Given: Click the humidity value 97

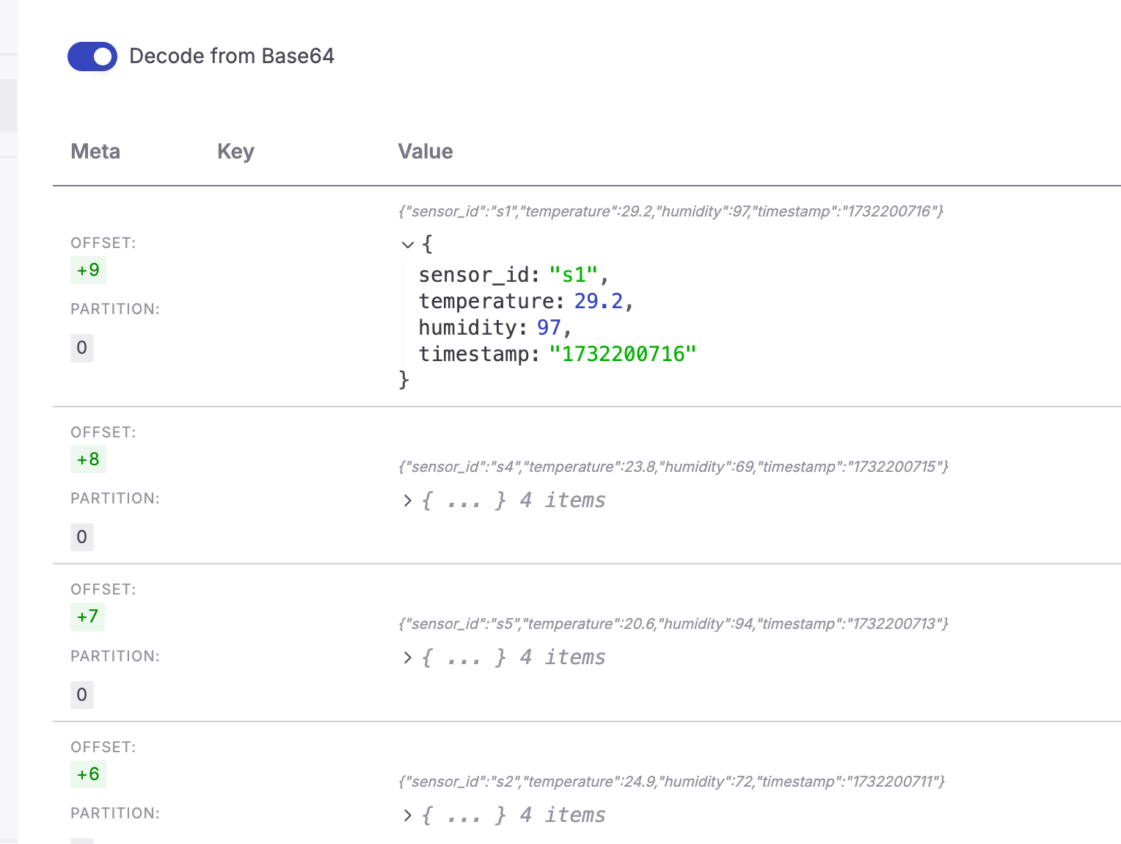Looking at the screenshot, I should 549,327.
